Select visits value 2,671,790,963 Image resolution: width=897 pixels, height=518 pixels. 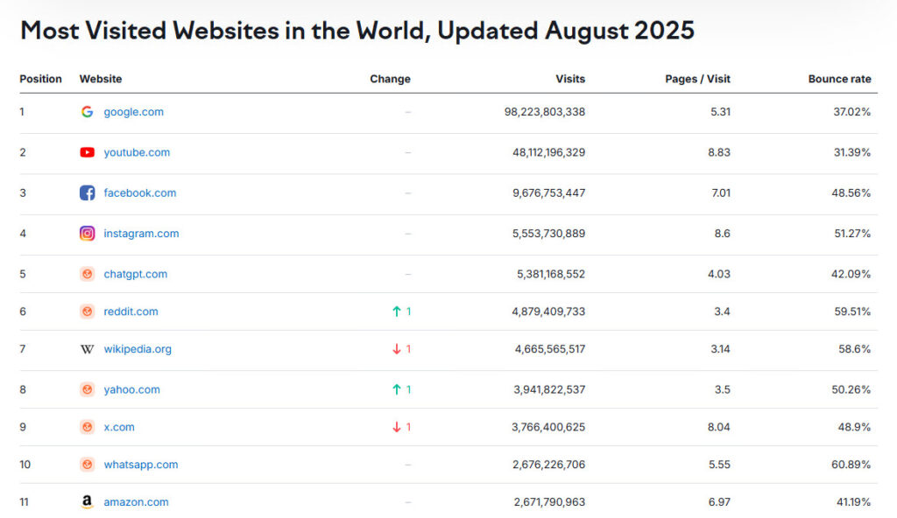point(549,502)
